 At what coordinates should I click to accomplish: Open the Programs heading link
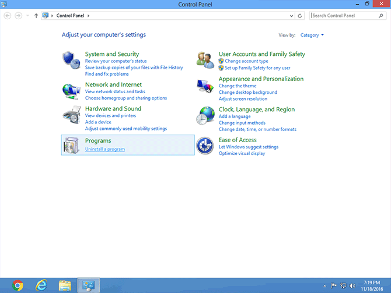[98, 140]
